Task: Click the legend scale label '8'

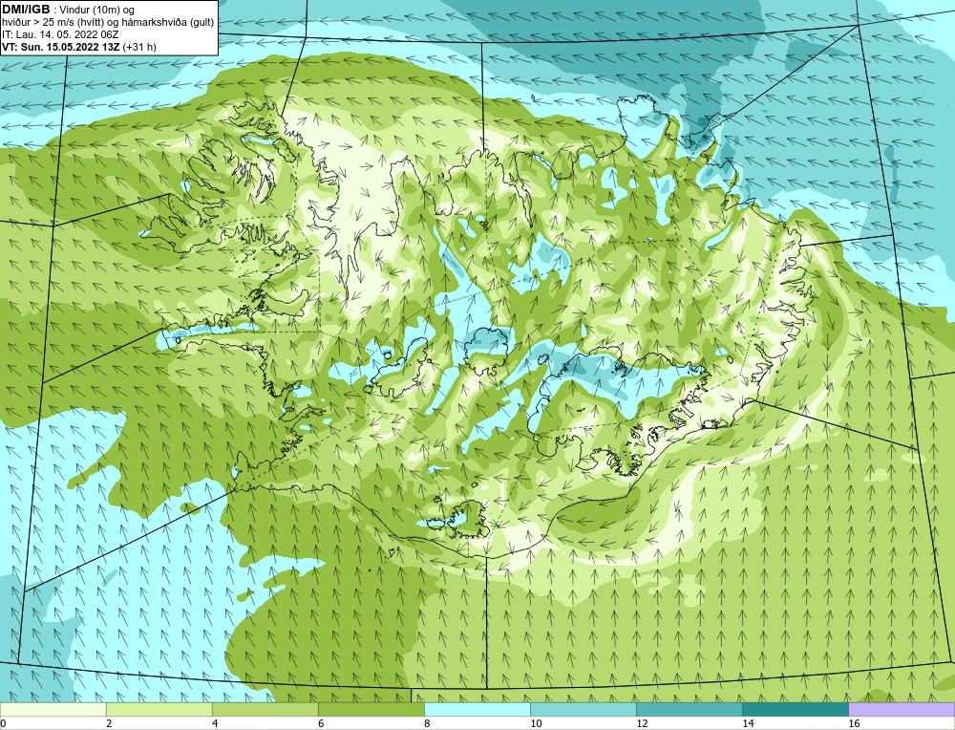Action: (x=427, y=723)
